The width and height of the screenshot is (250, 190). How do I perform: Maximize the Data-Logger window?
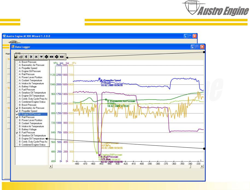[x=198, y=47]
